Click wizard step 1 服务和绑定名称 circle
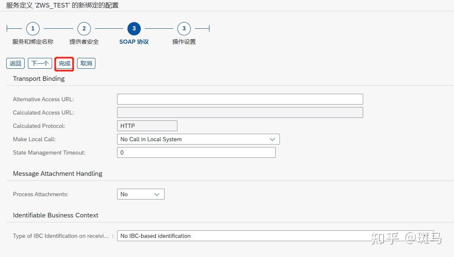The height and width of the screenshot is (257, 454). tap(32, 28)
